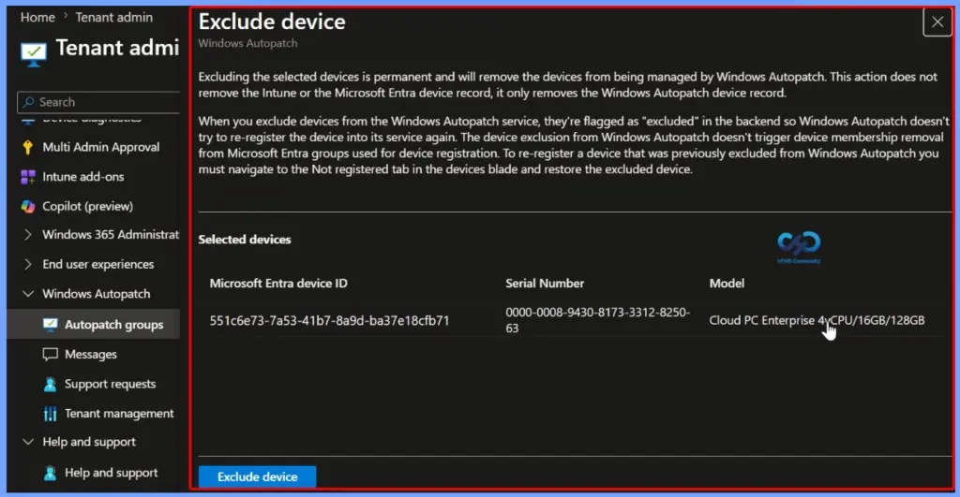
Task: Click the End user experiences label
Action: coord(97,265)
